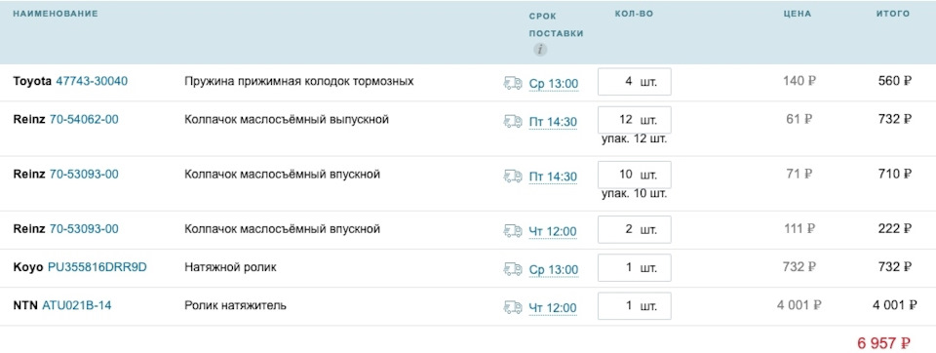Click the truck icon in Reinz 70-54062-00 row
936x353 pixels.
coord(513,121)
